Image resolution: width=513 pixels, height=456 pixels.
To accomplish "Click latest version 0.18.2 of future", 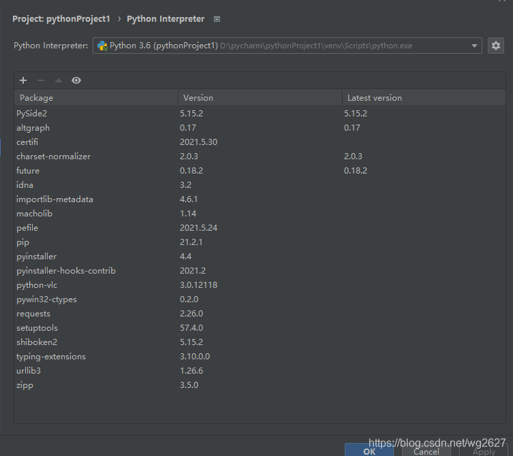I will click(356, 171).
